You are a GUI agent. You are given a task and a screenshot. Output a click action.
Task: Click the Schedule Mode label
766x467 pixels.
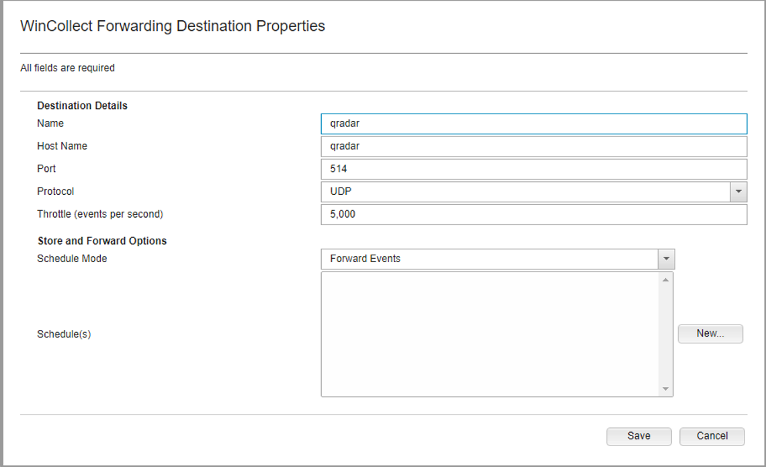72,259
